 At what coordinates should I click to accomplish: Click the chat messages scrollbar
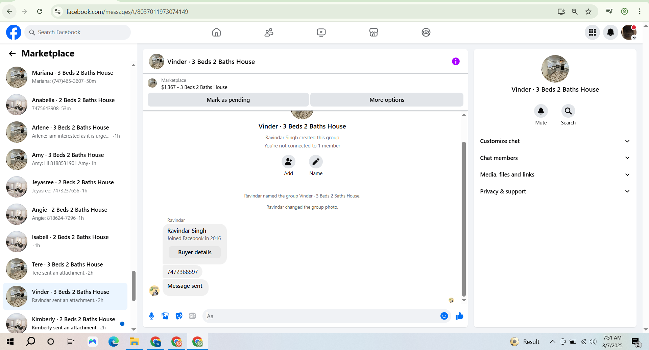[464, 219]
